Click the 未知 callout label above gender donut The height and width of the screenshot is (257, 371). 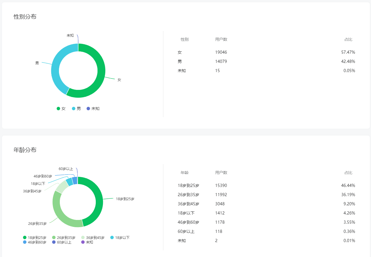click(x=70, y=35)
